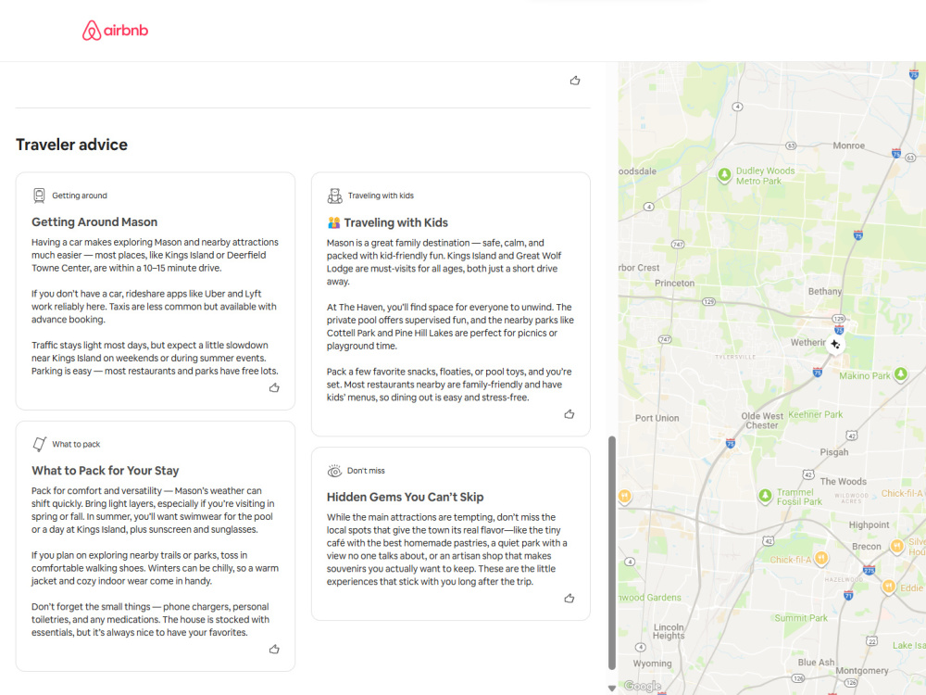
Task: Click the train icon beside Getting around
Action: click(x=39, y=196)
